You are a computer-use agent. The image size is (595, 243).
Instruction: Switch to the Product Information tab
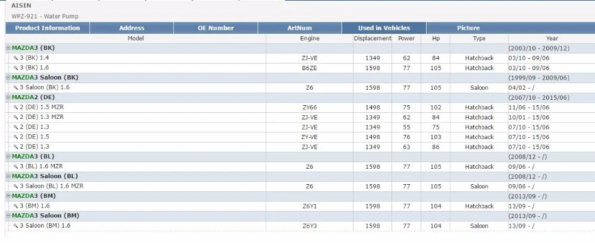pos(48,28)
